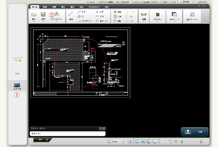
Task: Expand the 計測 (Measure) dropdown arrow
Action: [x=144, y=22]
